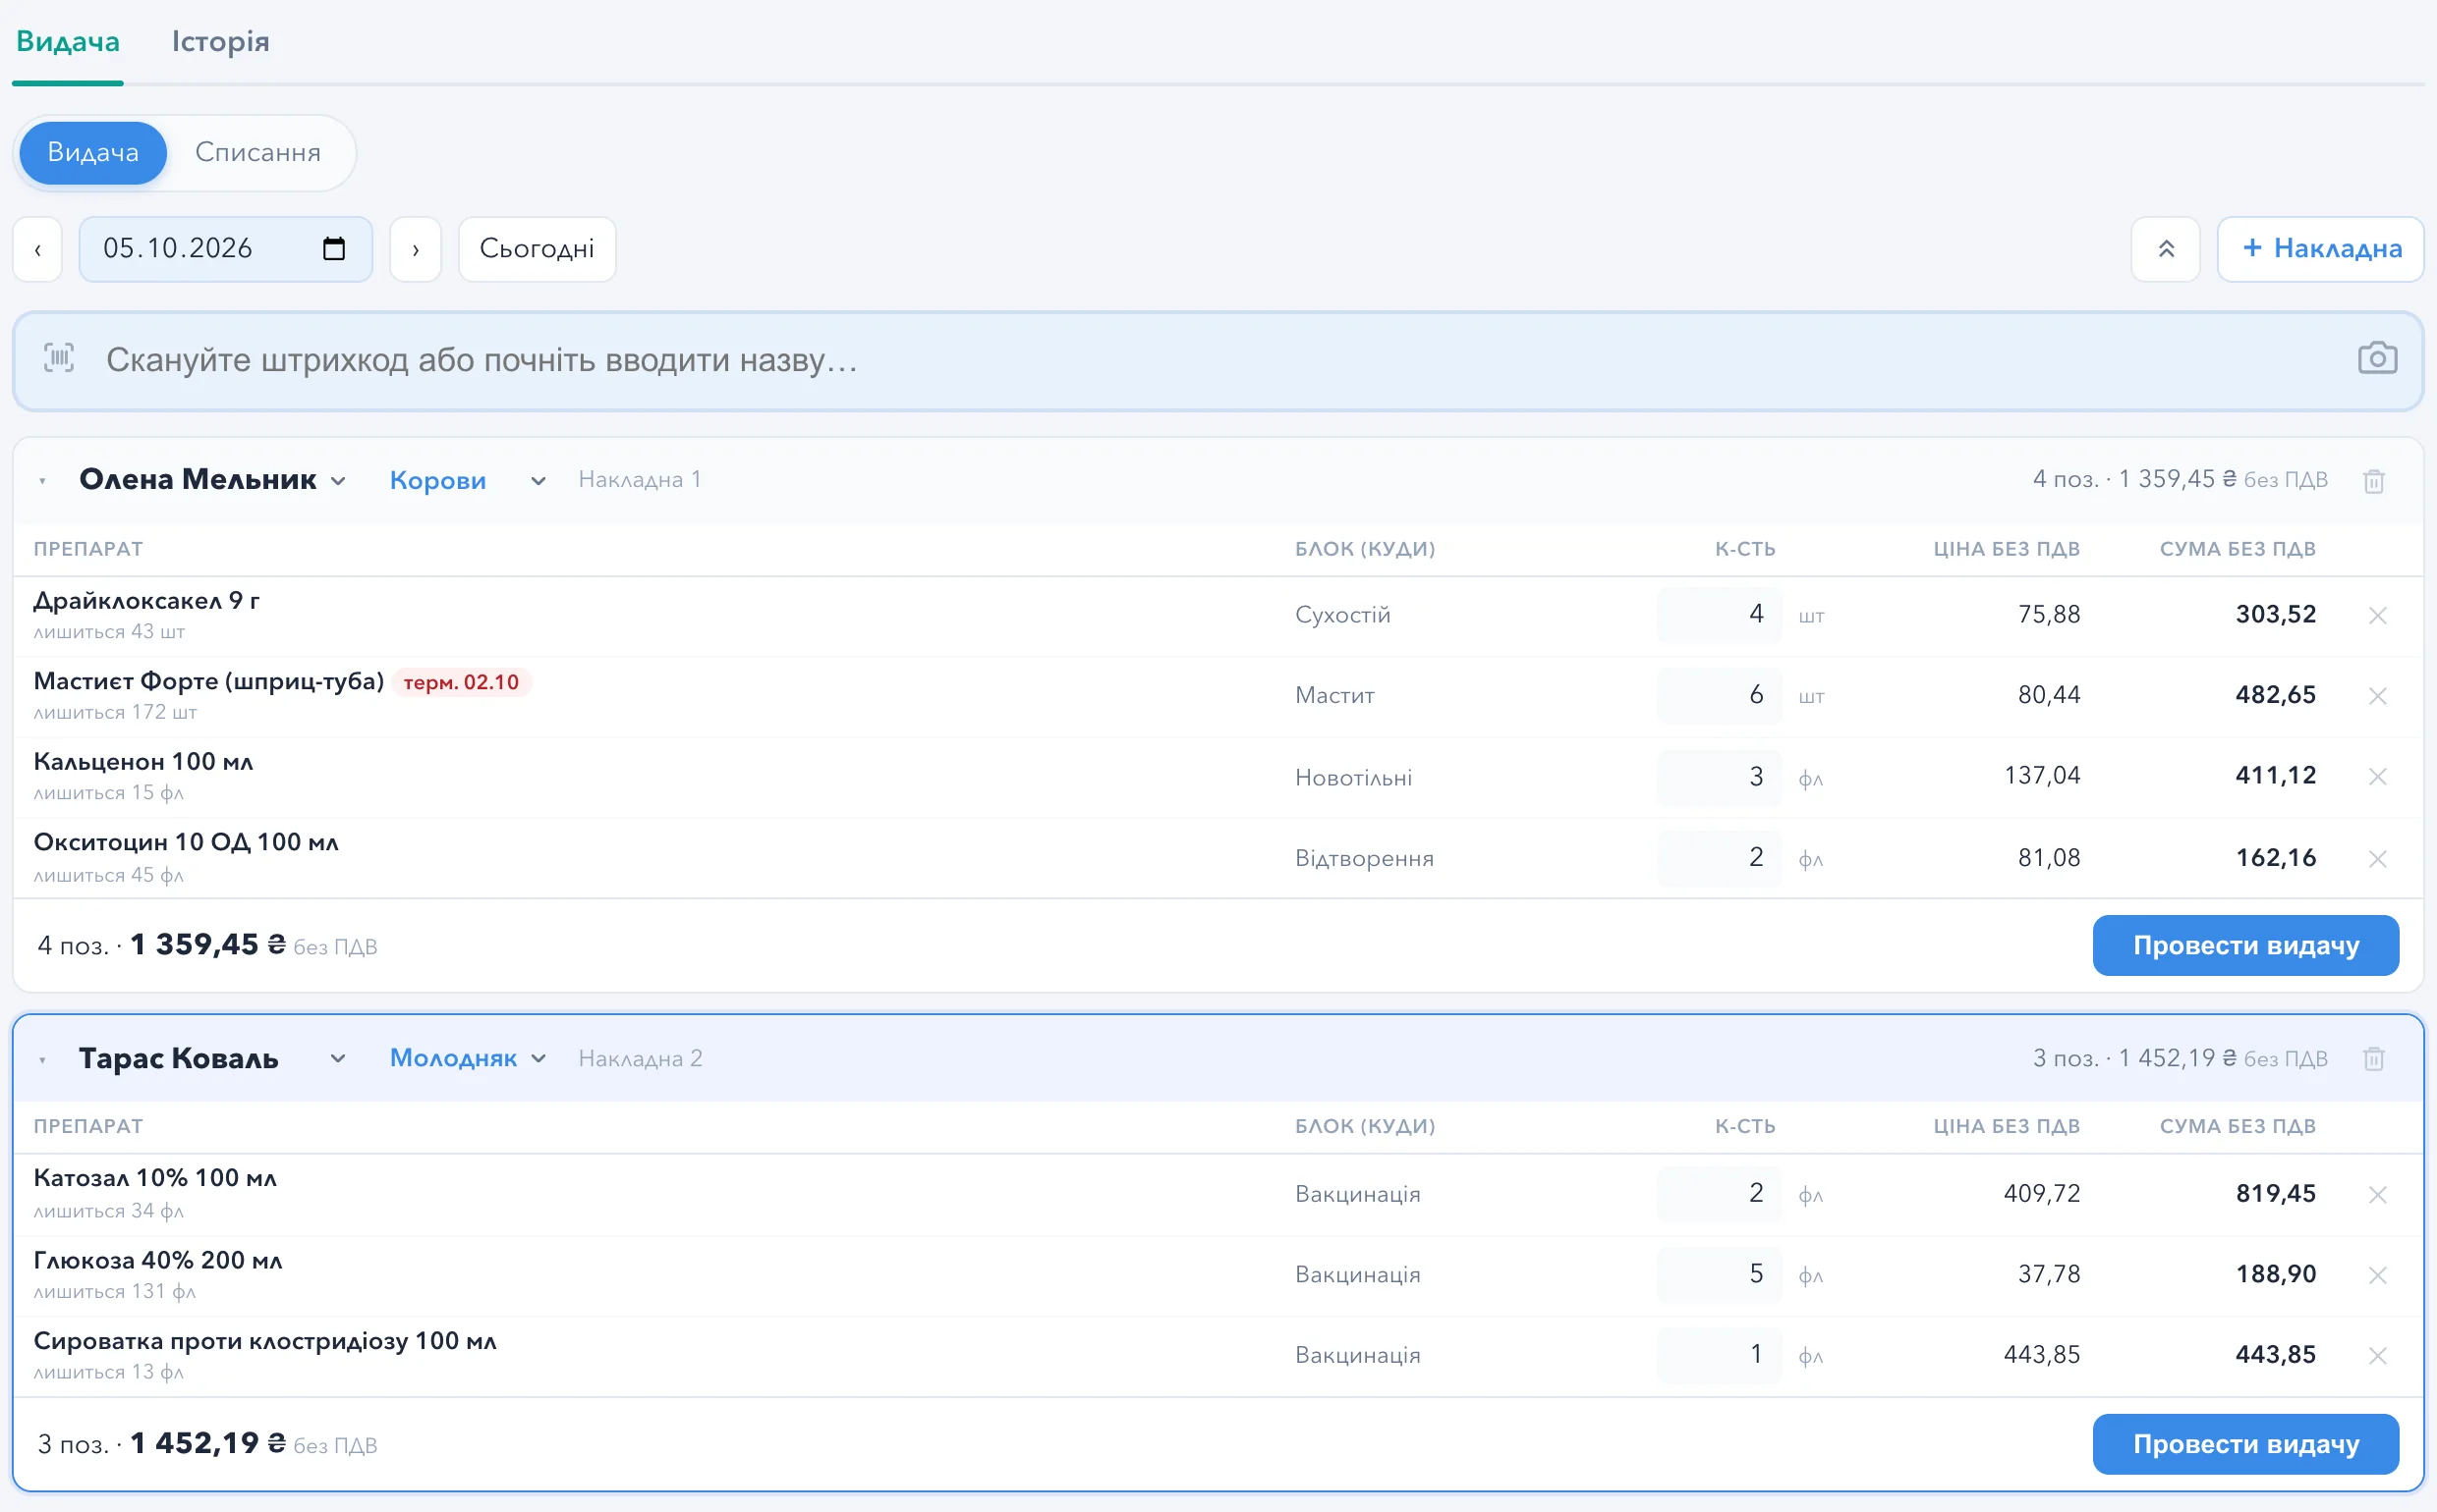Open camera scanner in the search bar

(x=2377, y=358)
